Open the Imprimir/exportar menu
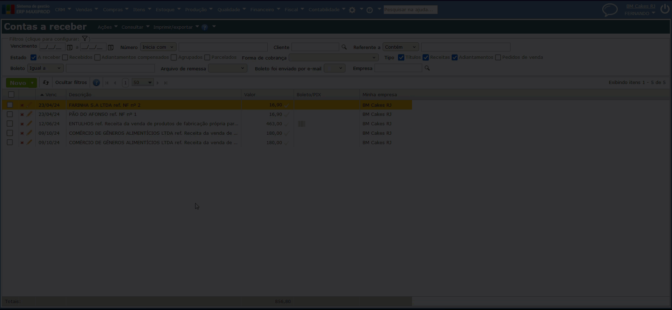The image size is (672, 310). [176, 27]
